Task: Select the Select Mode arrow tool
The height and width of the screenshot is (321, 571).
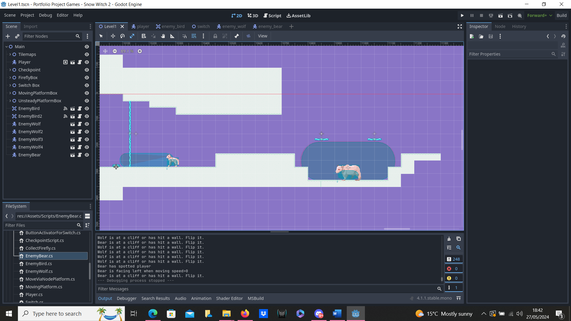Action: coord(101,36)
